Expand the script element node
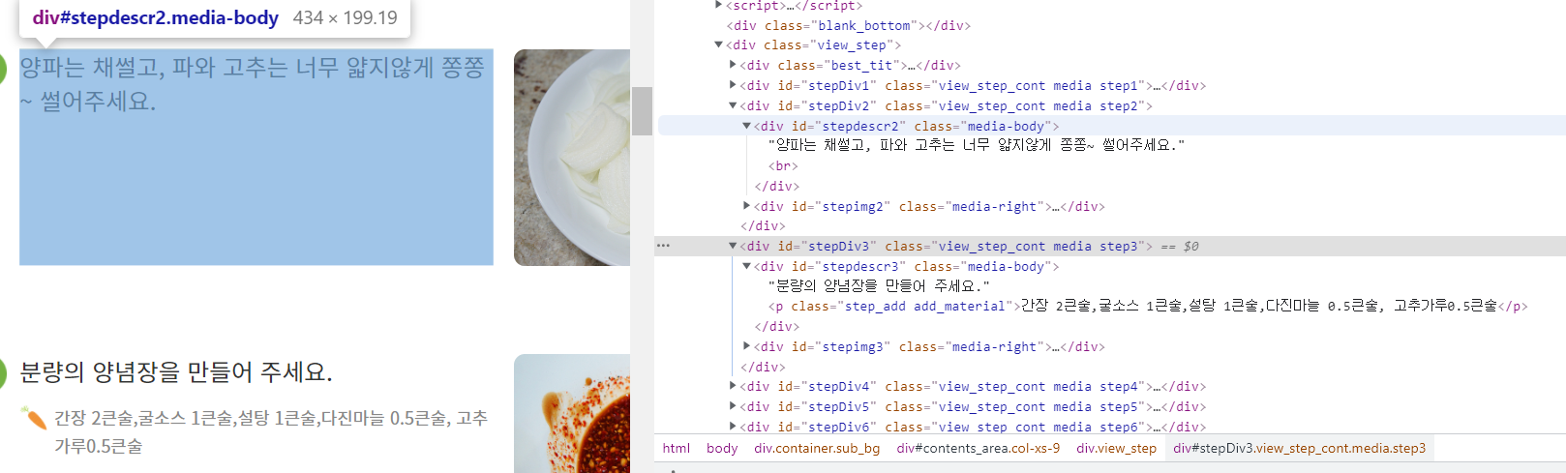This screenshot has width=1566, height=473. (718, 5)
